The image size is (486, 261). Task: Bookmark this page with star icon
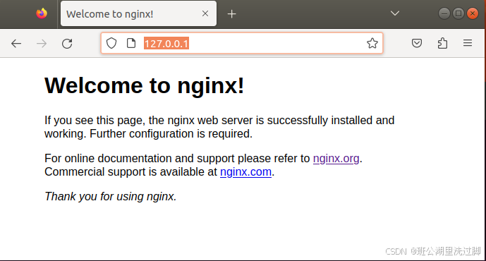[372, 43]
